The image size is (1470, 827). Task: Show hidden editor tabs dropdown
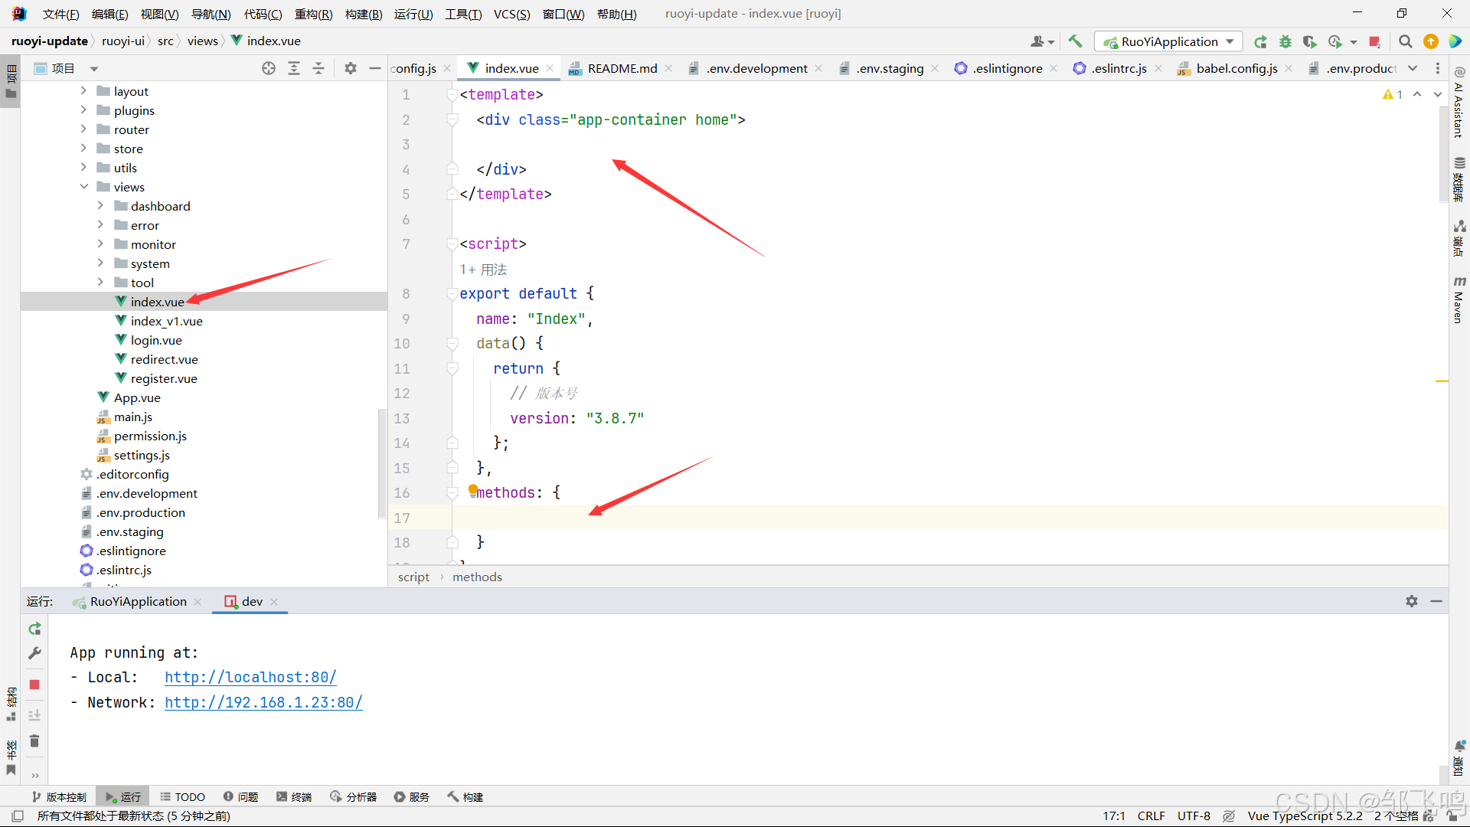coord(1413,68)
